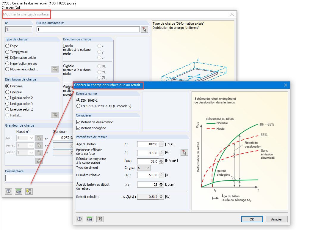Close the shrinkage generator dialog

pos(286,85)
